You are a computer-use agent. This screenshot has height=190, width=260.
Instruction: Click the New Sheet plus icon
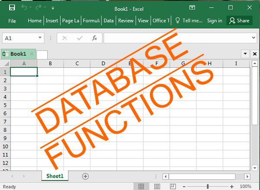coord(85,176)
